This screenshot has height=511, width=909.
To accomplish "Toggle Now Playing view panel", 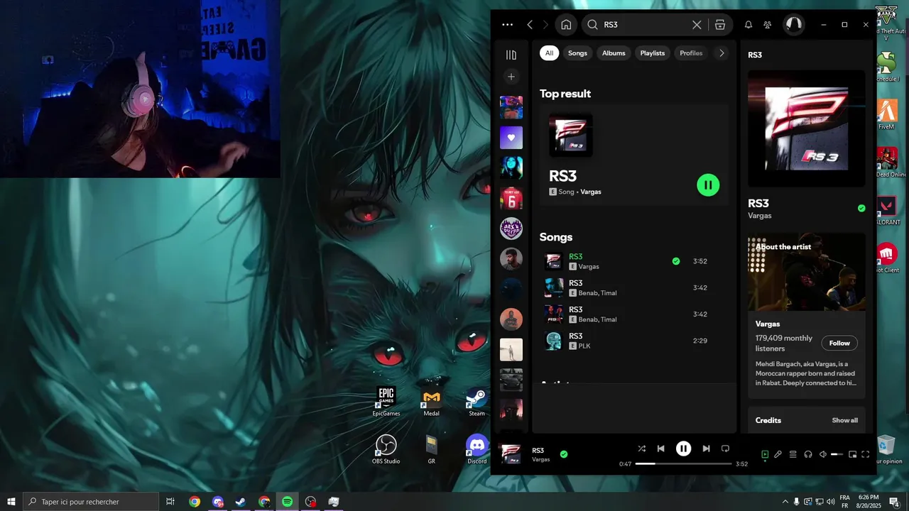I will click(765, 454).
